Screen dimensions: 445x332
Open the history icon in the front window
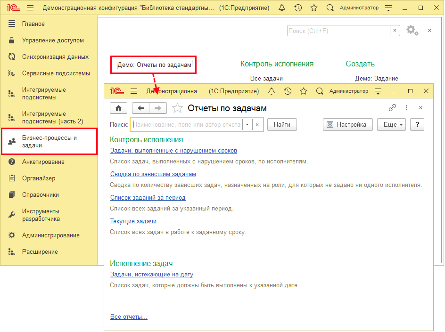[x=288, y=91]
